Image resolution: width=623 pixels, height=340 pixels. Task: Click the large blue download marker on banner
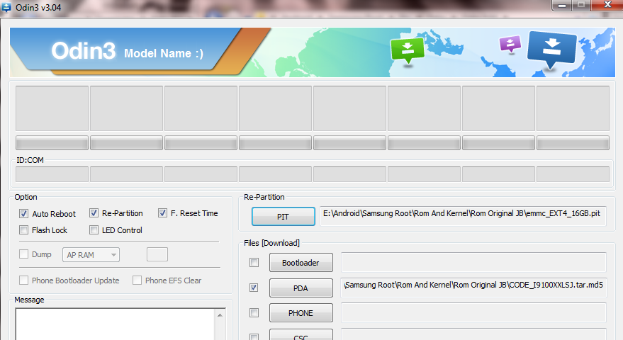click(x=551, y=50)
